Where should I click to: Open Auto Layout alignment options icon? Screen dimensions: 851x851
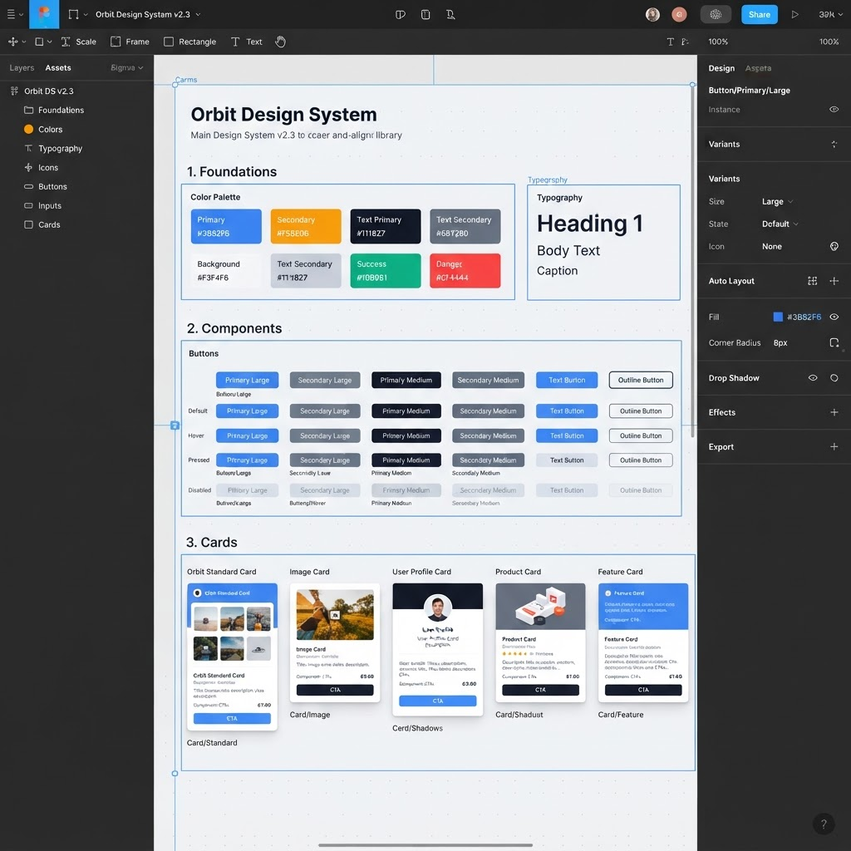812,281
